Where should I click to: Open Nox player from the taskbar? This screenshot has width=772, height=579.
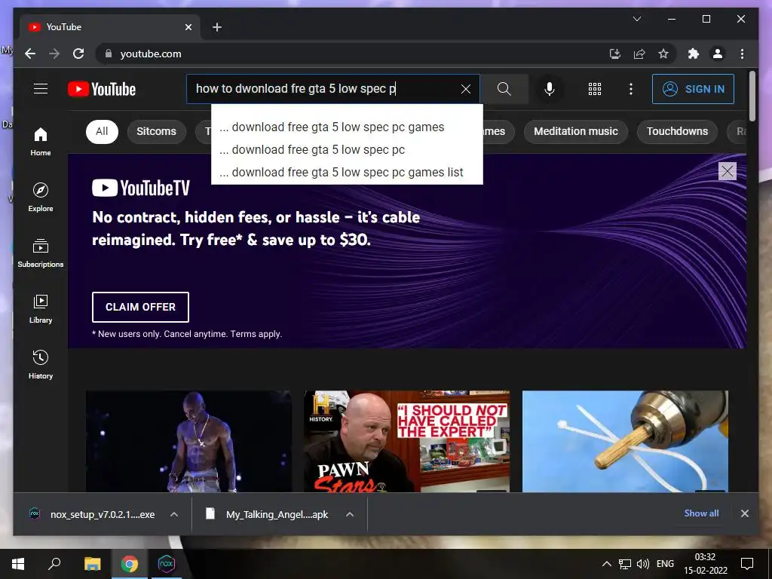point(167,564)
